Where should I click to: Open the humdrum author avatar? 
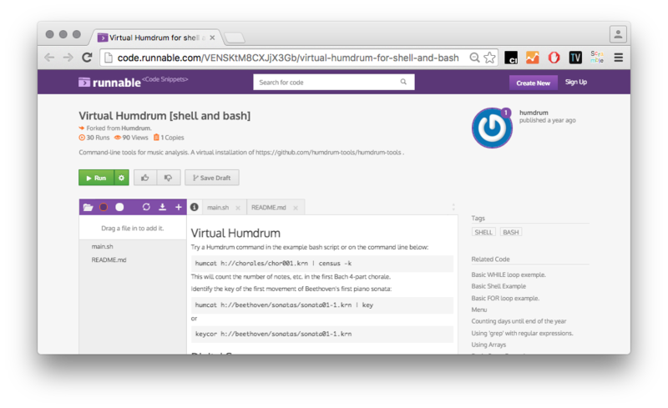click(492, 128)
